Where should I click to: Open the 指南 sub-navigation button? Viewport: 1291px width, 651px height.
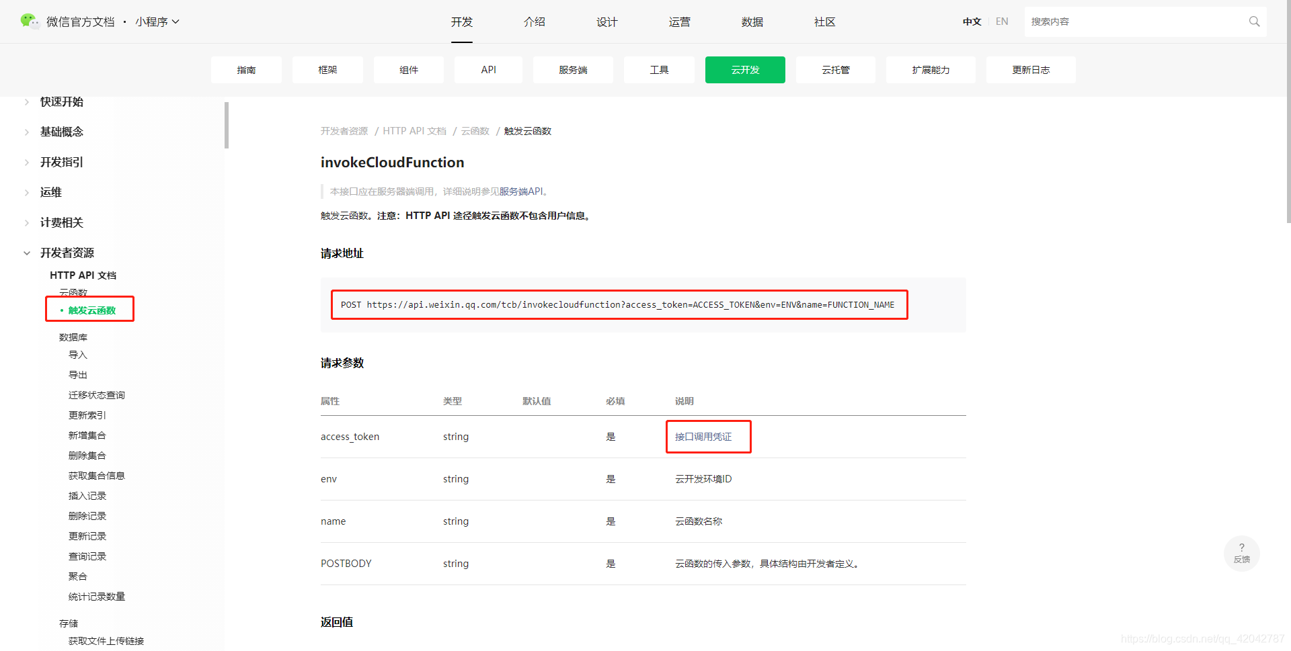tap(246, 70)
